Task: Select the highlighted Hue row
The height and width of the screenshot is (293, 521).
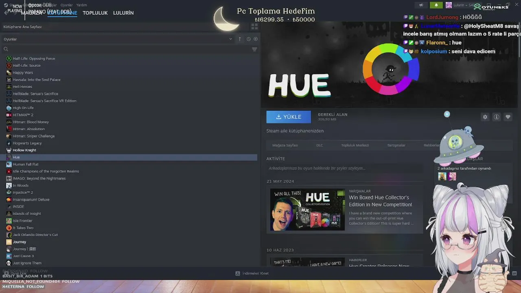Action: (129, 157)
